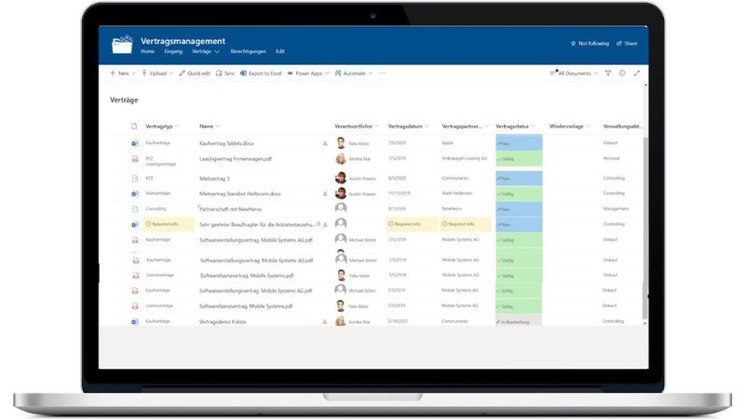The height and width of the screenshot is (419, 745).
Task: Click file icon of Partnerschaft mit NewHeros
Action: 135,209
